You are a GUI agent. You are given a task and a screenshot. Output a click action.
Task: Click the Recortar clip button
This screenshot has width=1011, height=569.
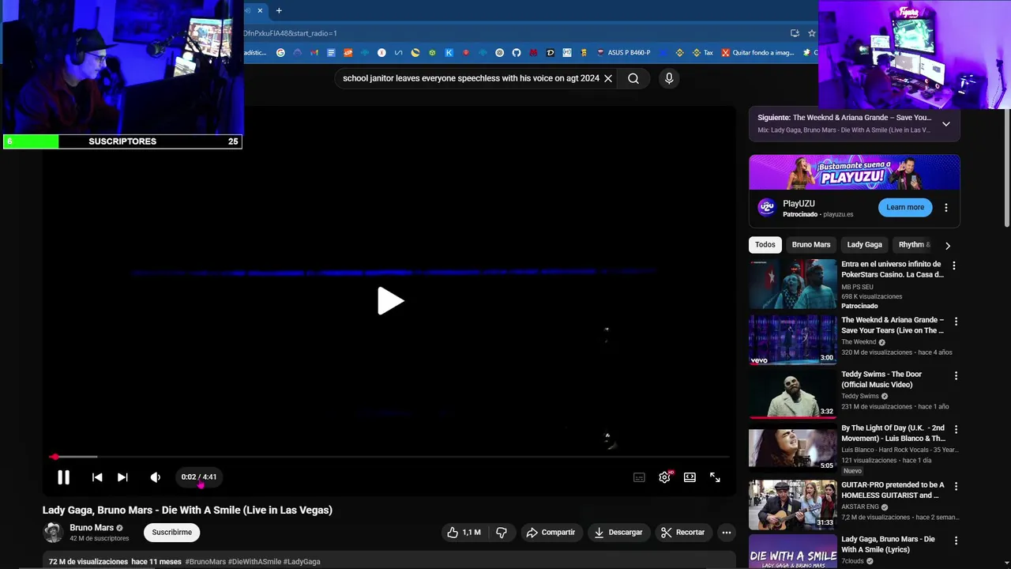coord(683,533)
